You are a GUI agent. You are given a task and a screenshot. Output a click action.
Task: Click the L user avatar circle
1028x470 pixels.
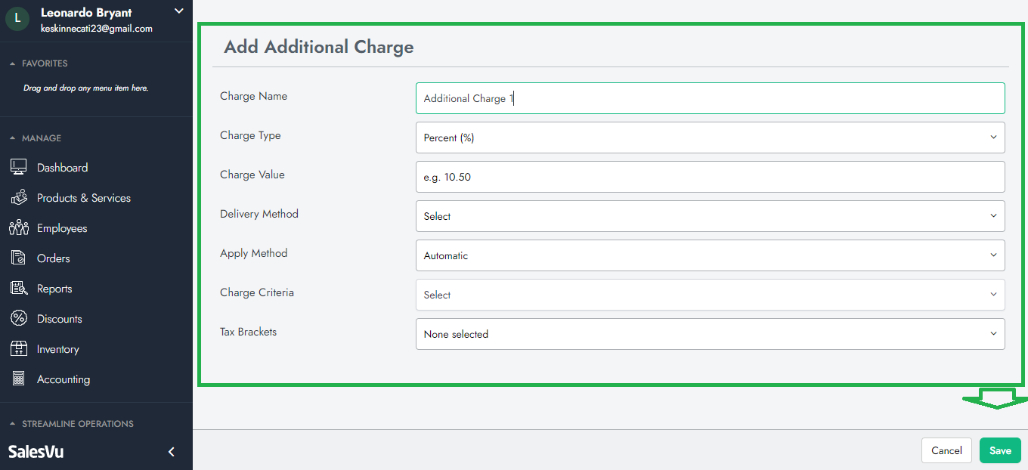[17, 20]
